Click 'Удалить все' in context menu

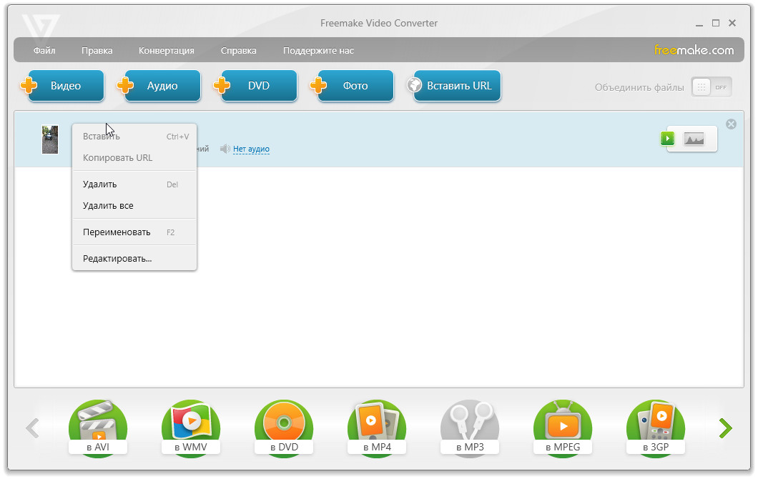(x=108, y=206)
